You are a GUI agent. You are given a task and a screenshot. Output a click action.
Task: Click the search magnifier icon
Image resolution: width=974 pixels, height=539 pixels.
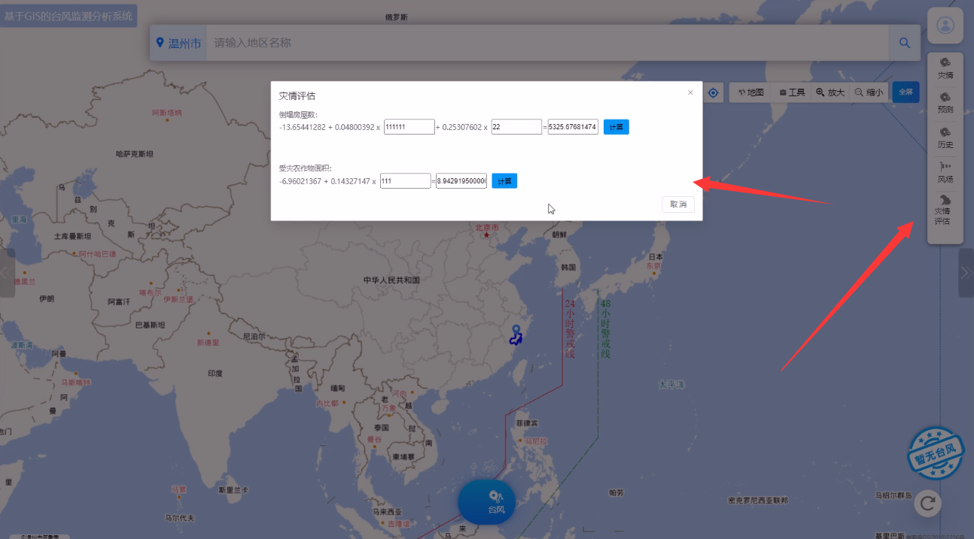(x=904, y=44)
